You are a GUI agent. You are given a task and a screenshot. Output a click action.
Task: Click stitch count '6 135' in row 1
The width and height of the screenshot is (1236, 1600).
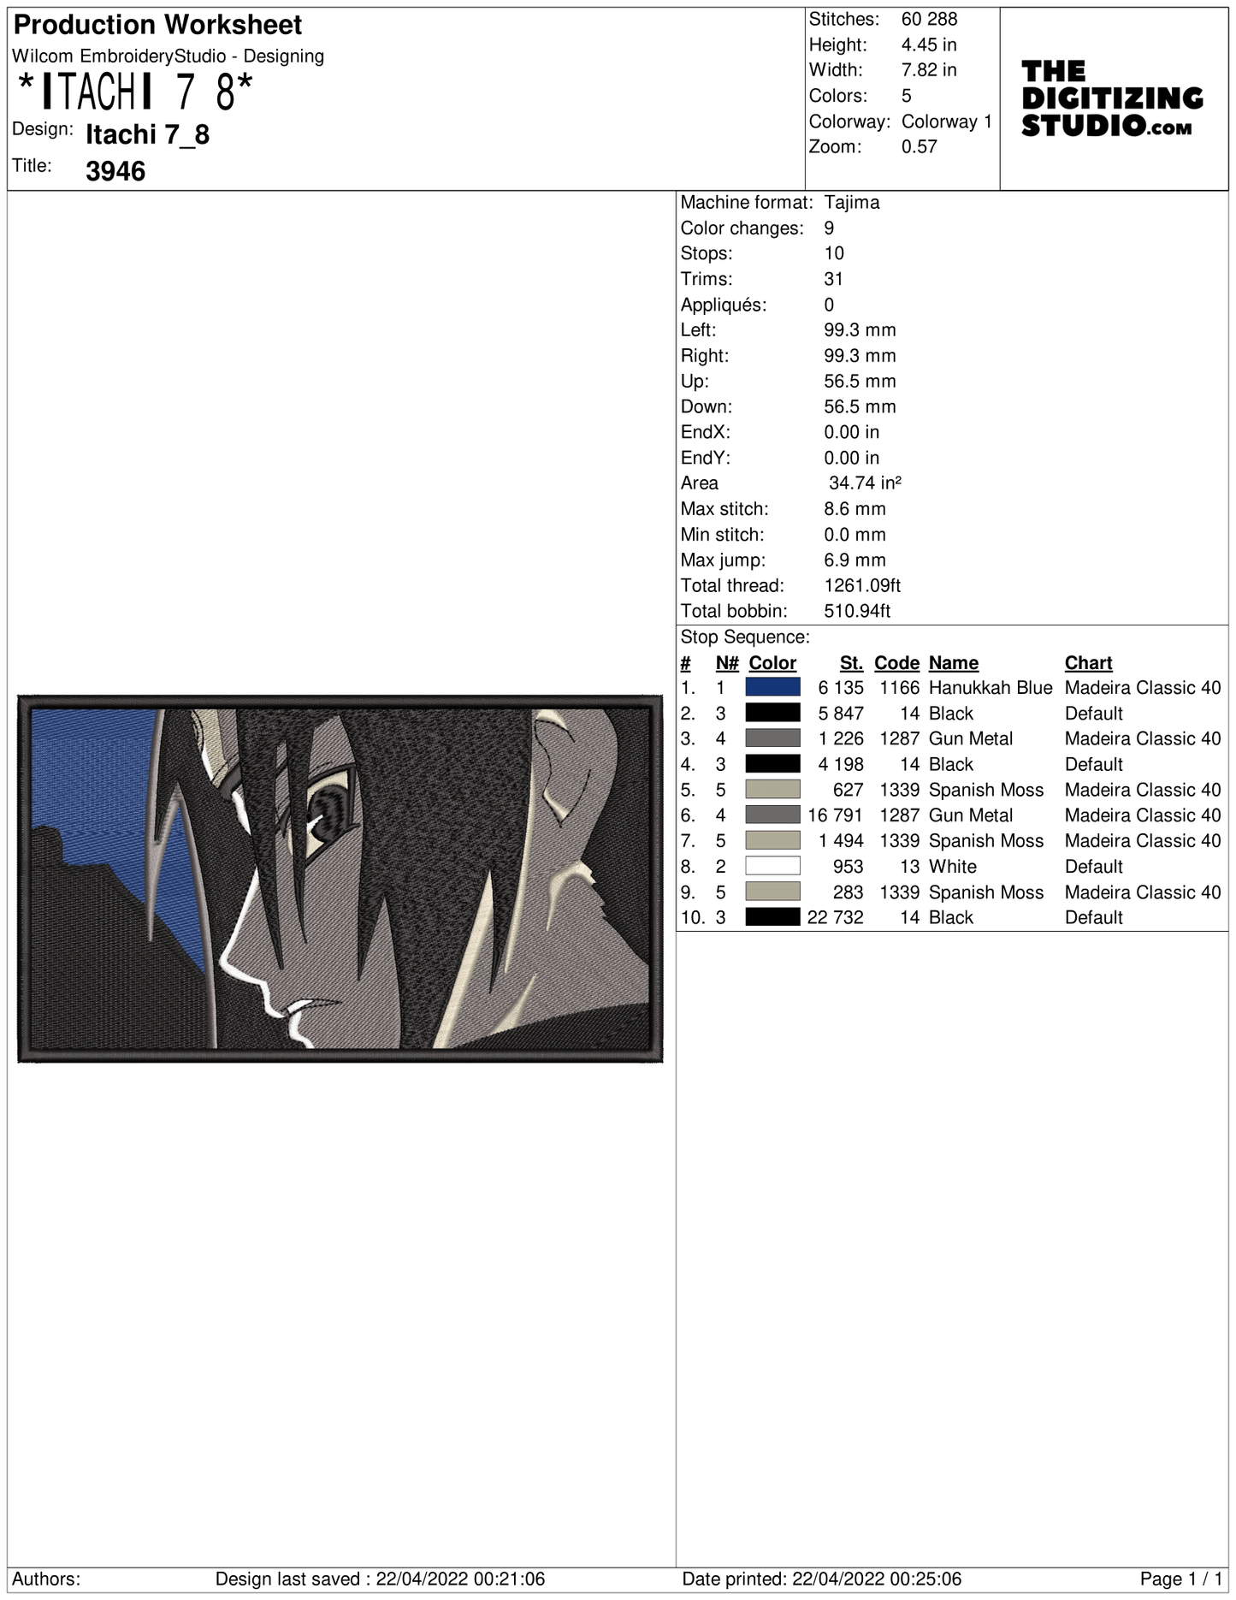pos(841,687)
